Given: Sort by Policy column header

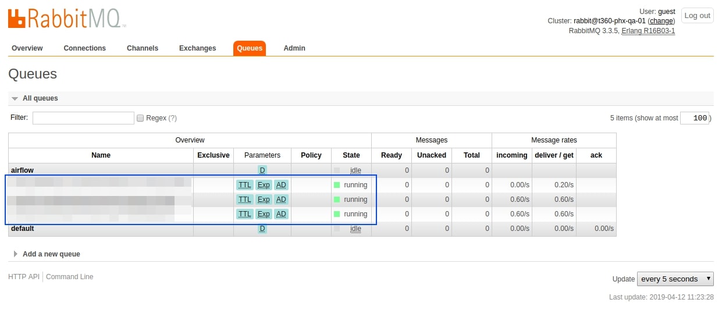Looking at the screenshot, I should (x=311, y=155).
